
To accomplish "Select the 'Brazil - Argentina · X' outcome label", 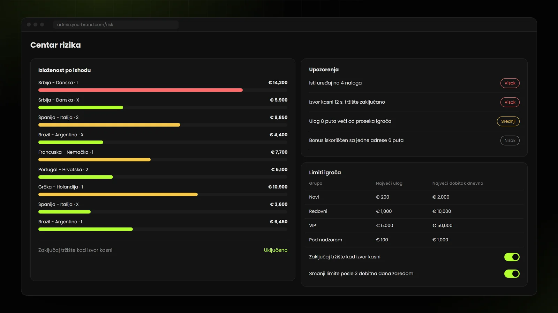I will [x=61, y=135].
